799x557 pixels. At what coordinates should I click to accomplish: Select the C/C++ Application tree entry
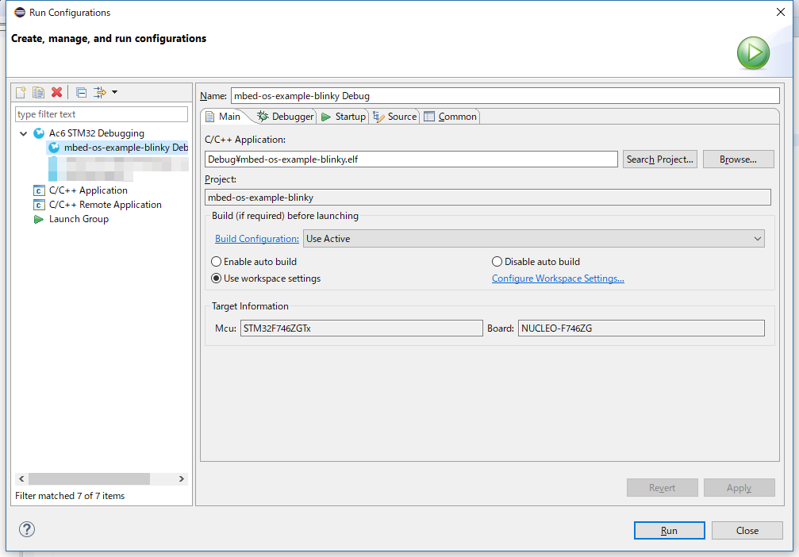point(88,190)
